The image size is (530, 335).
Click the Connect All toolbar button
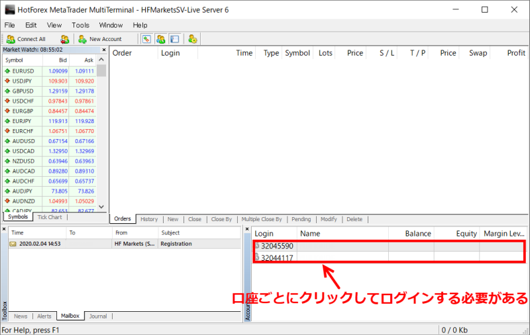[x=26, y=39]
